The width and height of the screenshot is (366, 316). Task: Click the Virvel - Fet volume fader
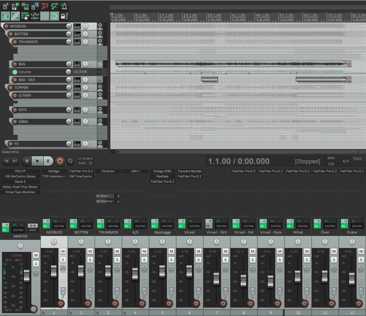(244, 280)
